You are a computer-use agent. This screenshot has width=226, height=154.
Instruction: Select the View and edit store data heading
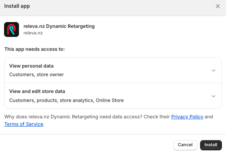37,91
